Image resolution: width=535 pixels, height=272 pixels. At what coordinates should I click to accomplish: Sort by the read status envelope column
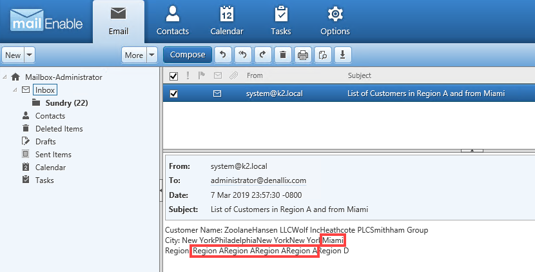(x=218, y=75)
